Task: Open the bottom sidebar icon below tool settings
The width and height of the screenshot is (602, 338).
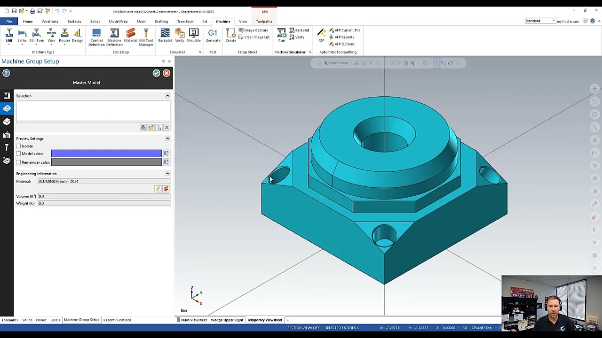Action: coord(7,161)
